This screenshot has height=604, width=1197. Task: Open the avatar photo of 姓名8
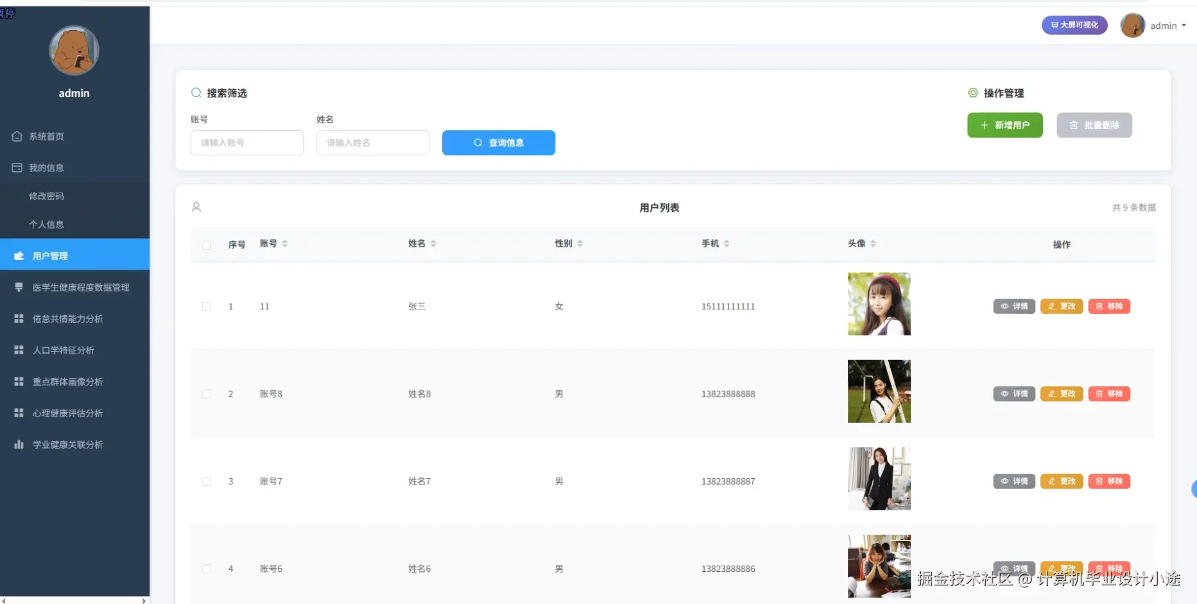click(x=879, y=391)
